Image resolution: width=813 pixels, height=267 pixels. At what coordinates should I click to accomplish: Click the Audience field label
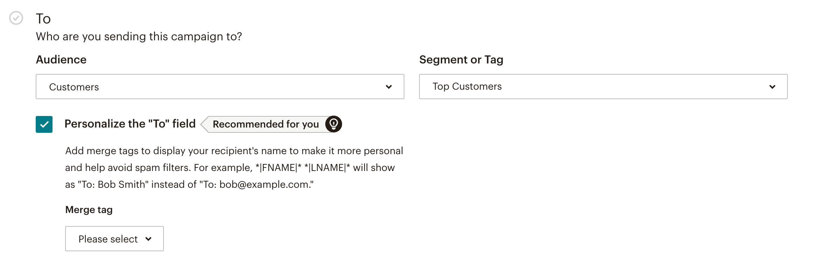(61, 60)
